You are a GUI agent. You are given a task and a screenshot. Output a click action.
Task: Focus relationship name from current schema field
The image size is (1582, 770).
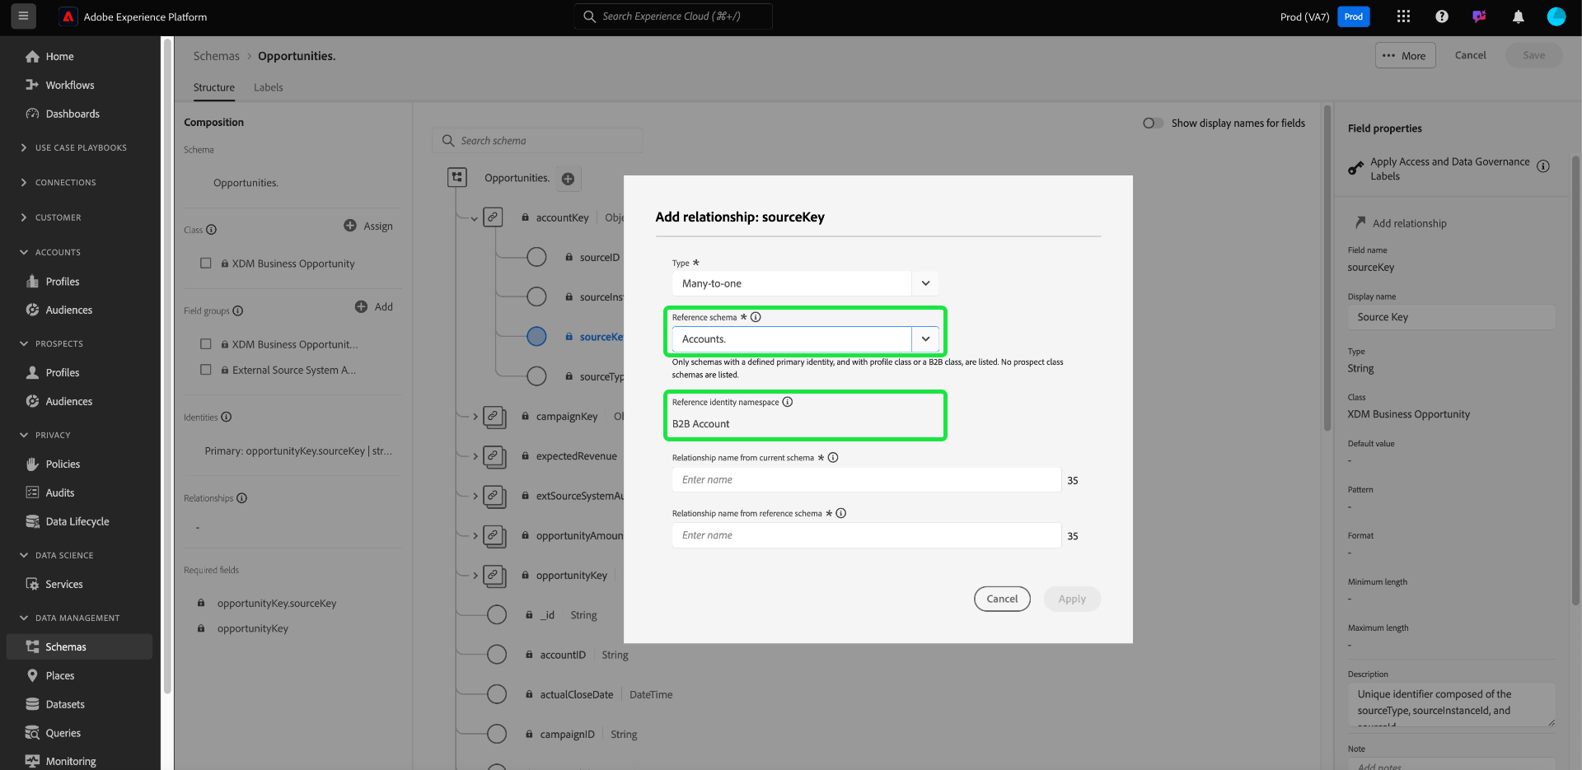[x=867, y=480]
